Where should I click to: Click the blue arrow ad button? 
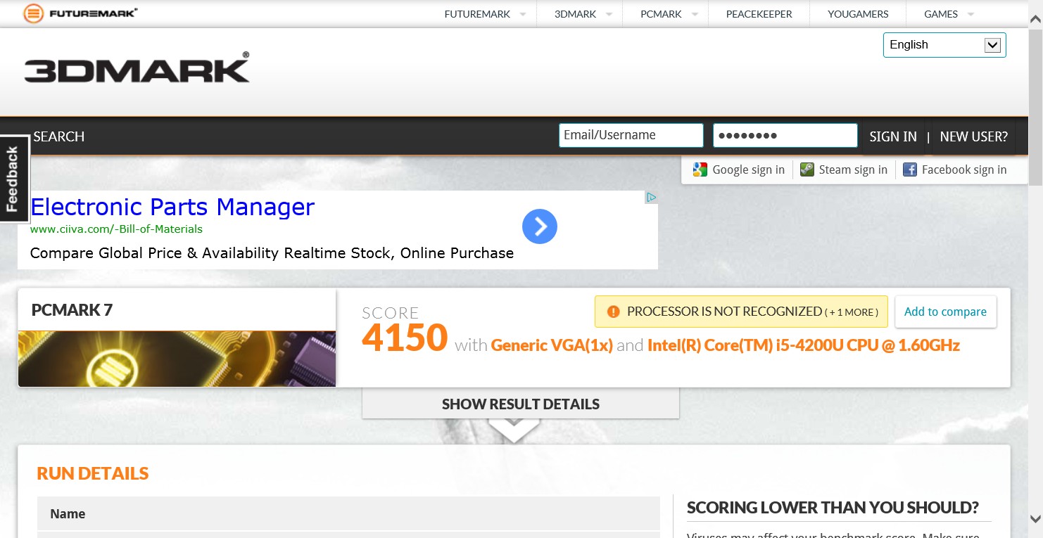[x=539, y=226]
